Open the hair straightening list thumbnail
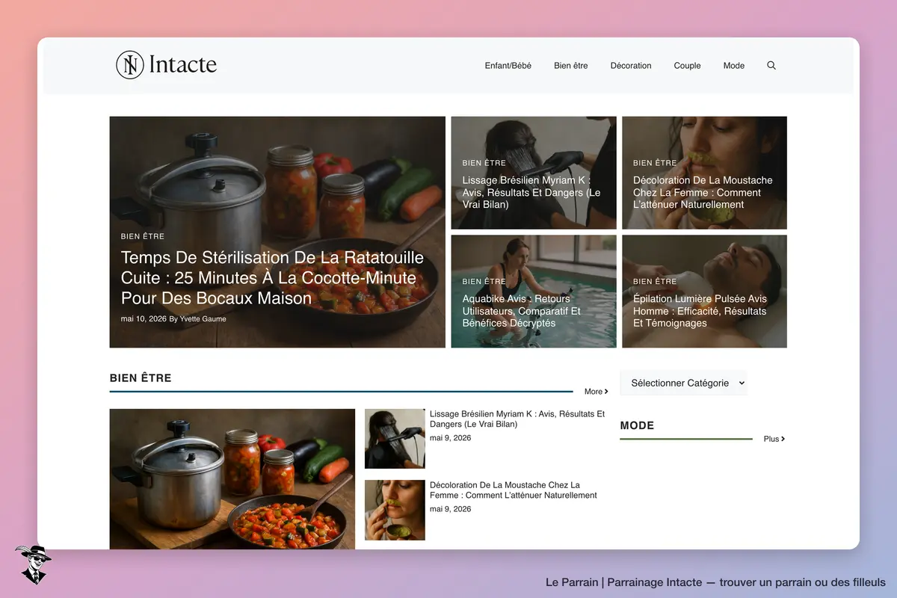The image size is (897, 598). point(395,439)
